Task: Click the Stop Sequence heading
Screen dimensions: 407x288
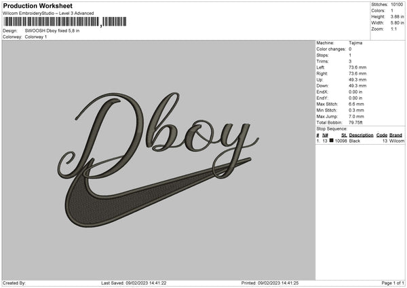Action: point(332,128)
